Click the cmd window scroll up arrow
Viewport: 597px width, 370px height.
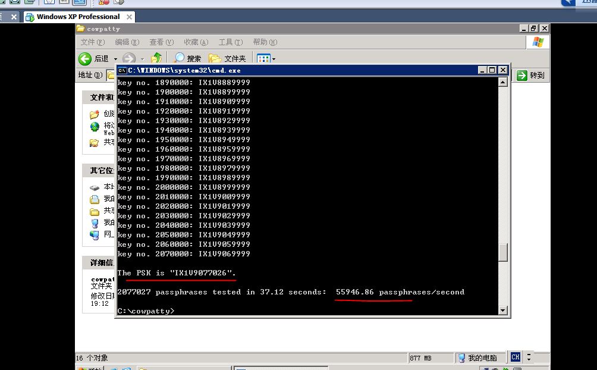pyautogui.click(x=503, y=82)
